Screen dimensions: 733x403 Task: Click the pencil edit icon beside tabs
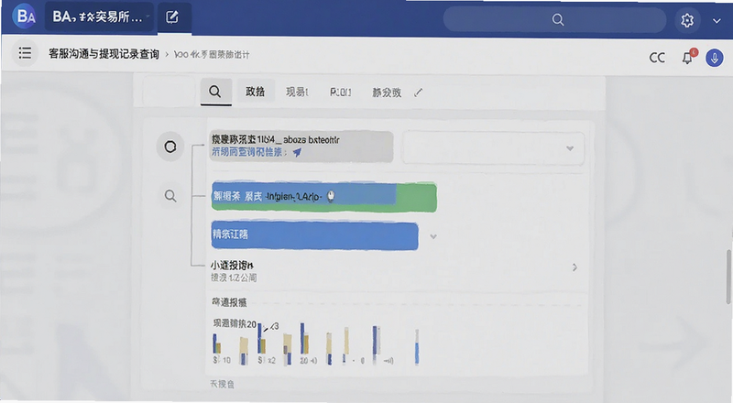pos(419,93)
